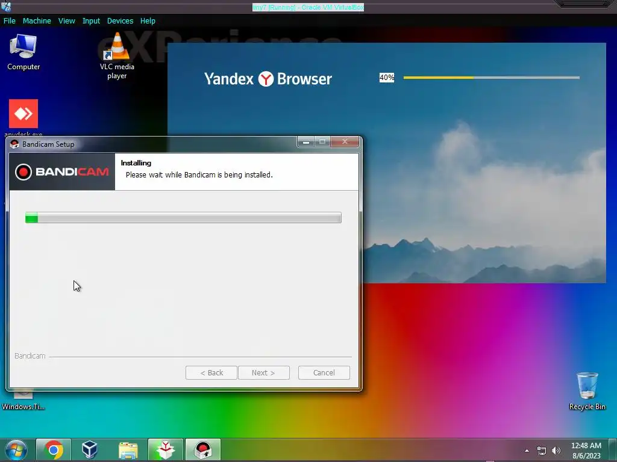Click the Bandicam Setup title bar icon
The image size is (617, 462).
14,144
